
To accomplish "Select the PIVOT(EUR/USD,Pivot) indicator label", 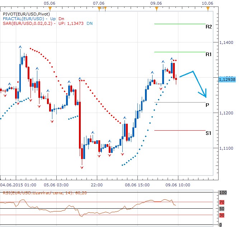I will click(26, 14).
